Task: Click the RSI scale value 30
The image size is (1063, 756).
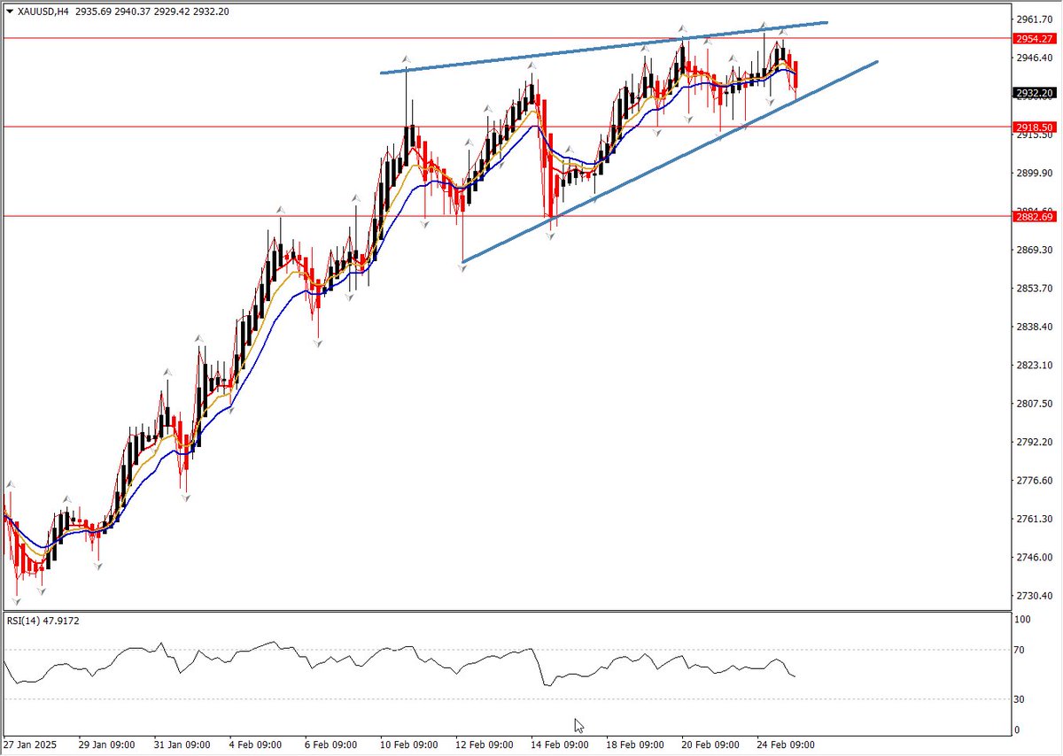Action: (x=1020, y=699)
